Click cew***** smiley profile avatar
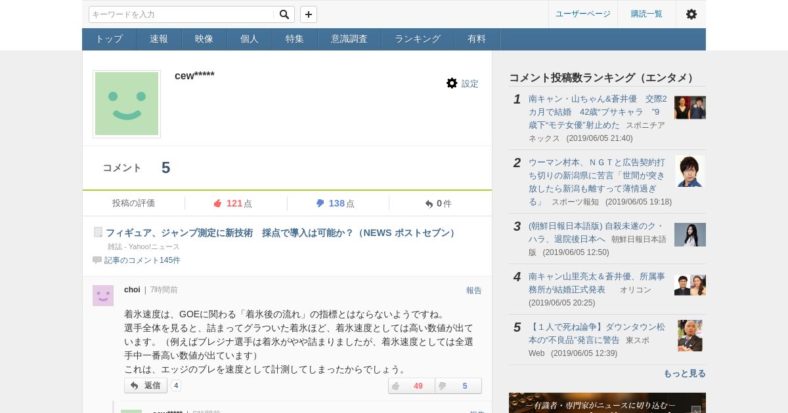Screen dimensions: 788x413 click(x=127, y=104)
